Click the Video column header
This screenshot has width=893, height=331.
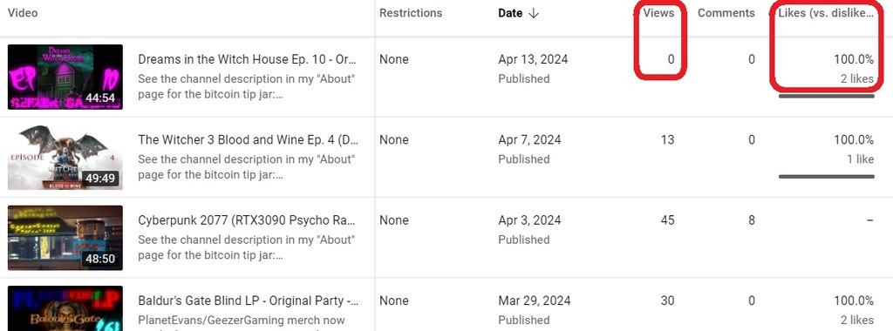click(x=23, y=13)
